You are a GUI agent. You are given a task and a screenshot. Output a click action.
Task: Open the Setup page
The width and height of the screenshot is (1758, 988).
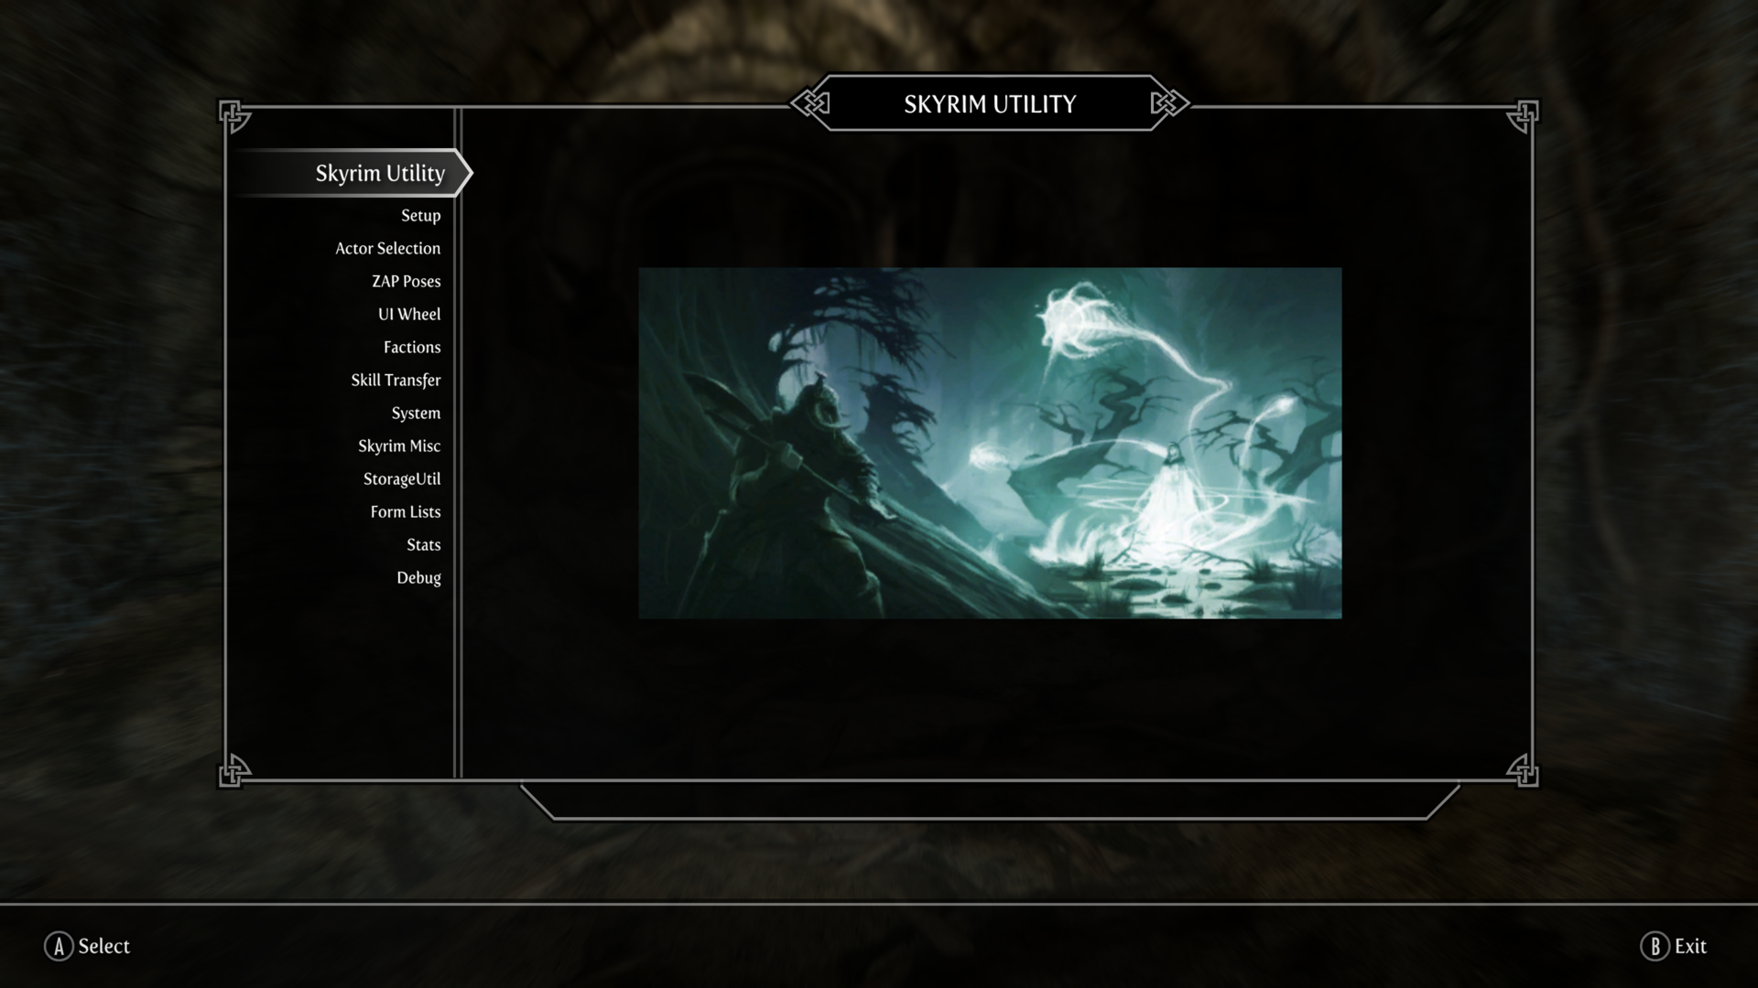[x=420, y=216]
